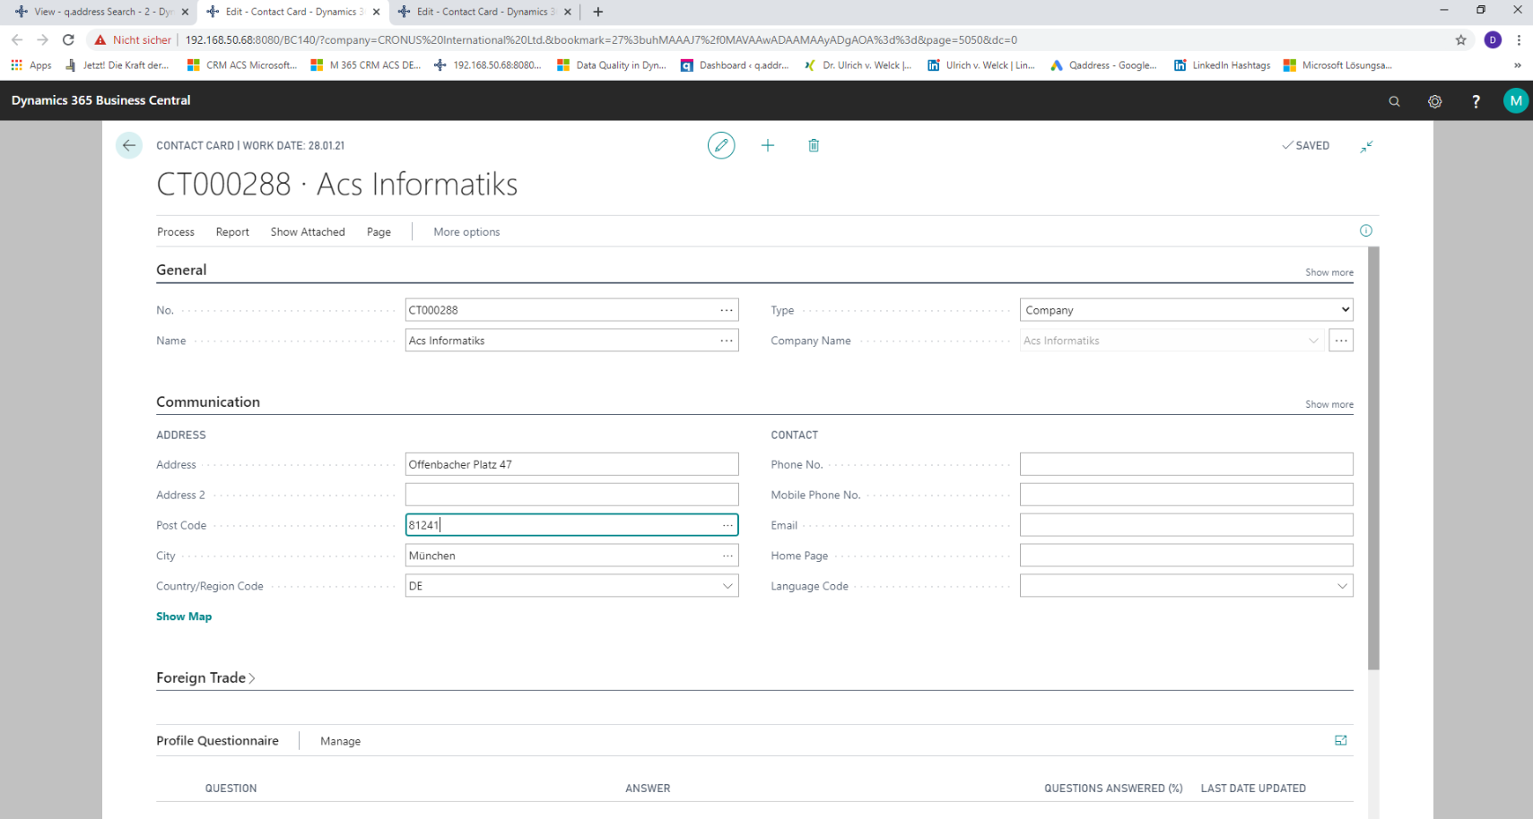This screenshot has height=819, width=1533.
Task: Open the Country/Region Code dropdown
Action: (727, 586)
